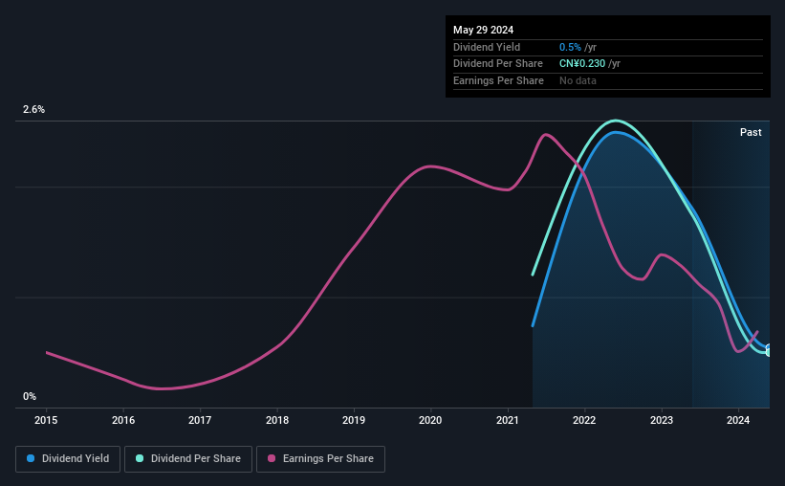Click the Earnings Per Share No data row

608,80
